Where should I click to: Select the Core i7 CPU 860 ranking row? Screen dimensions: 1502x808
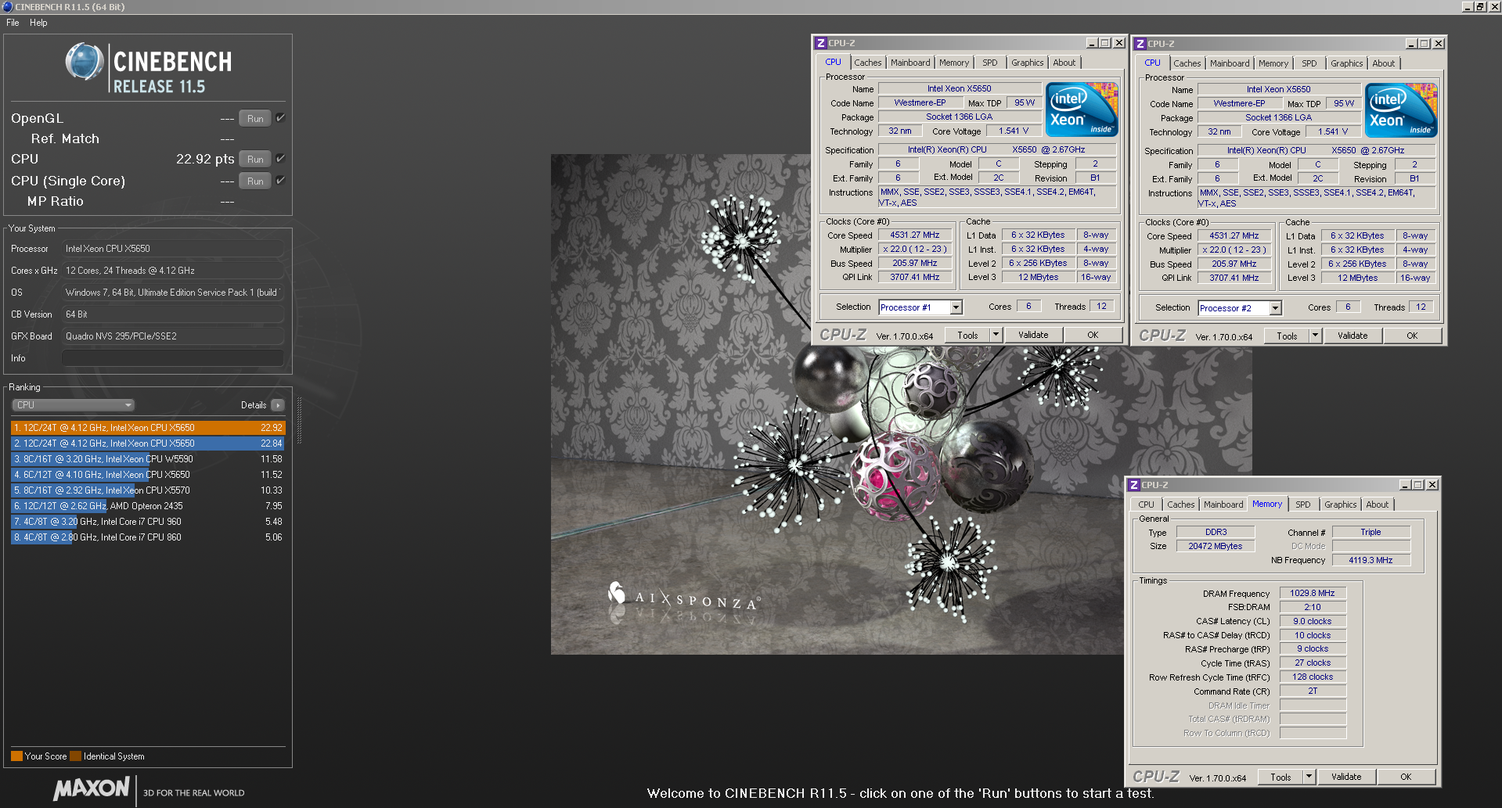coord(148,537)
